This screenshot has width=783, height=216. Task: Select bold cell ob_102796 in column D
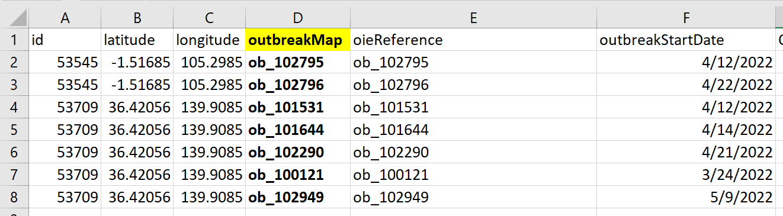(x=297, y=85)
